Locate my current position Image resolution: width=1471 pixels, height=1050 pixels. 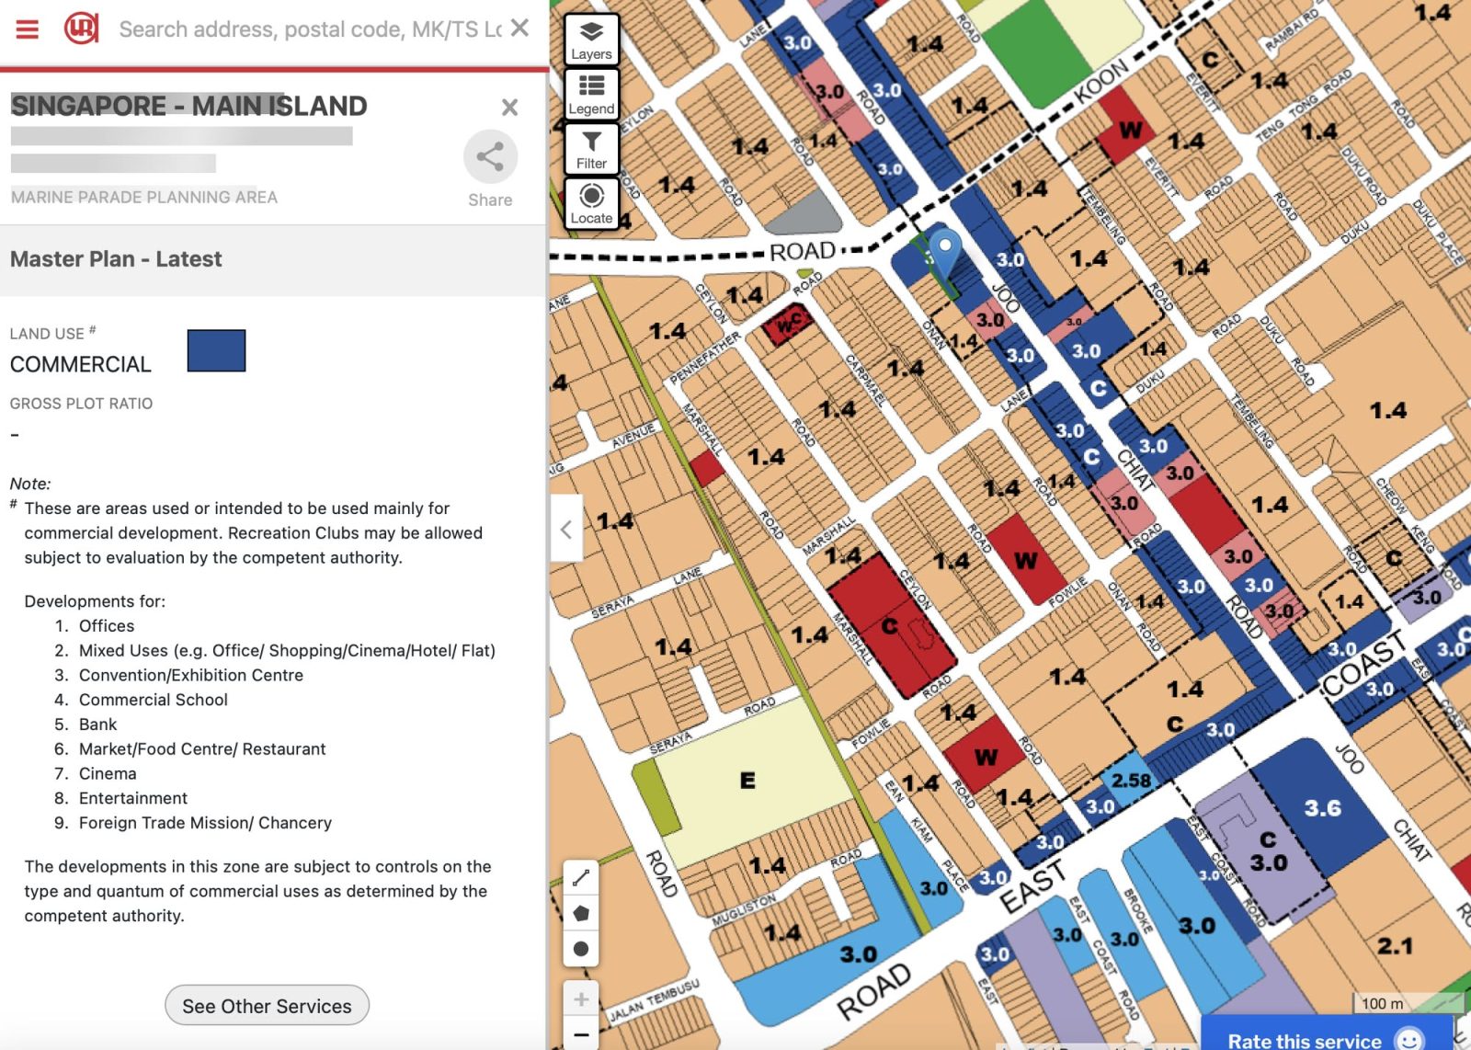click(x=591, y=203)
